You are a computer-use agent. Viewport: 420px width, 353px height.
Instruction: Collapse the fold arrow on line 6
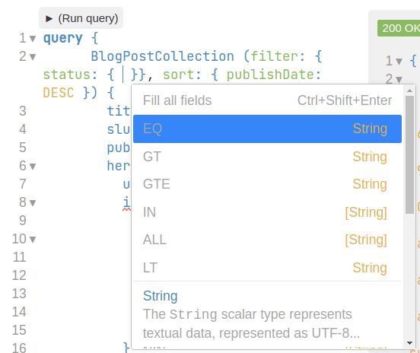pyautogui.click(x=33, y=167)
